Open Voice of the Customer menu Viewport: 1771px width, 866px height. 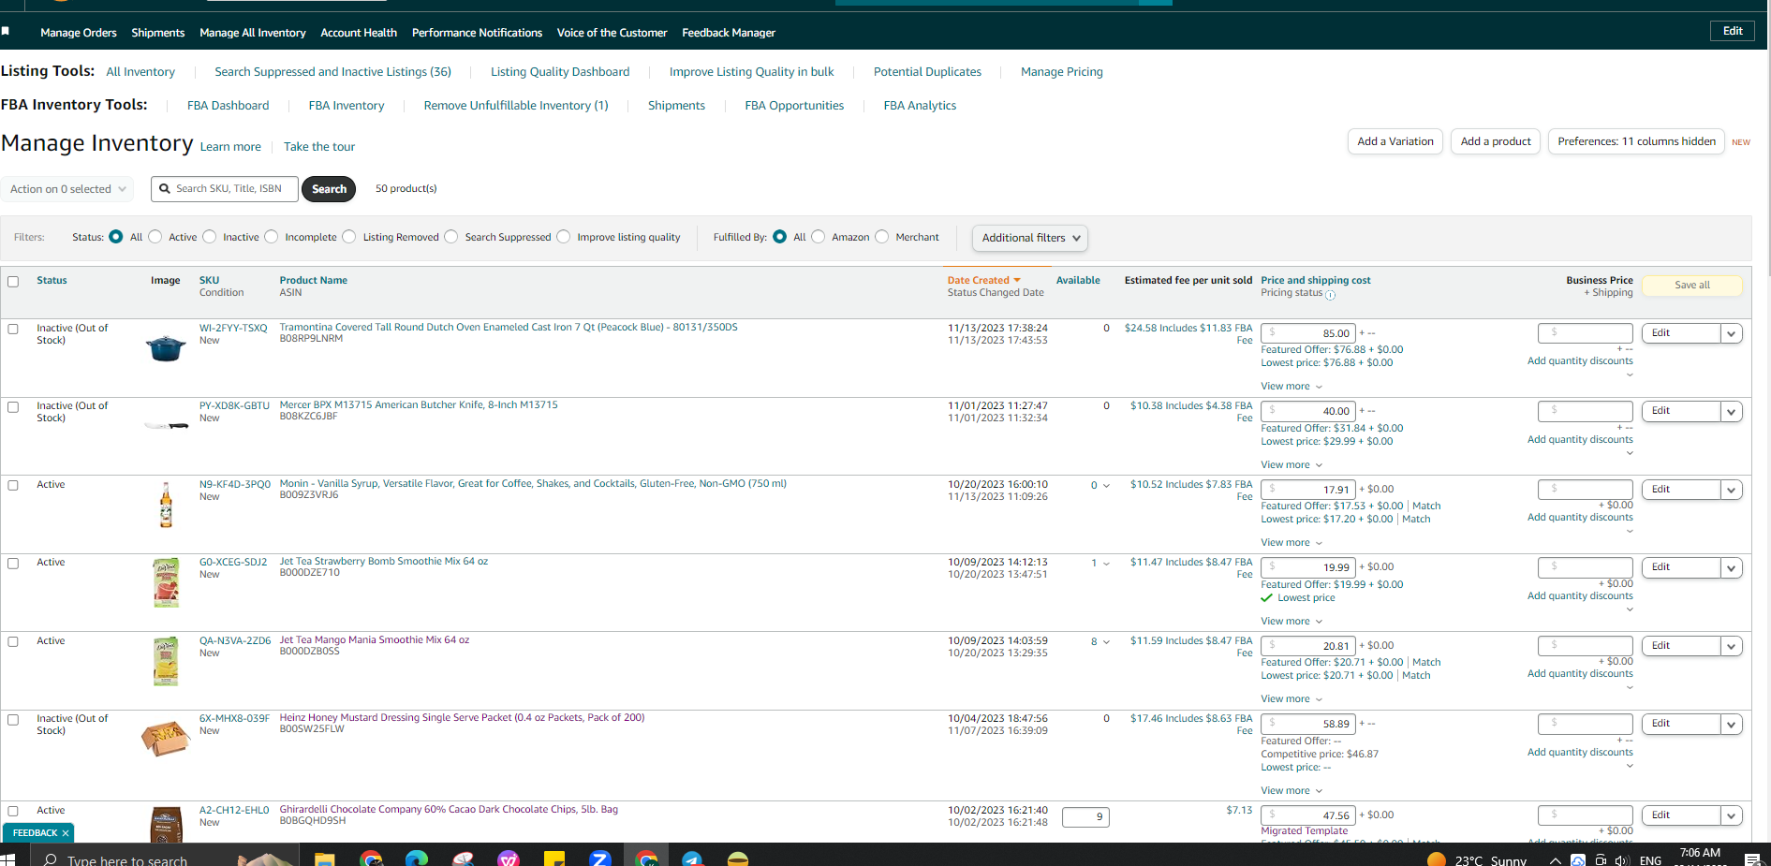point(612,33)
